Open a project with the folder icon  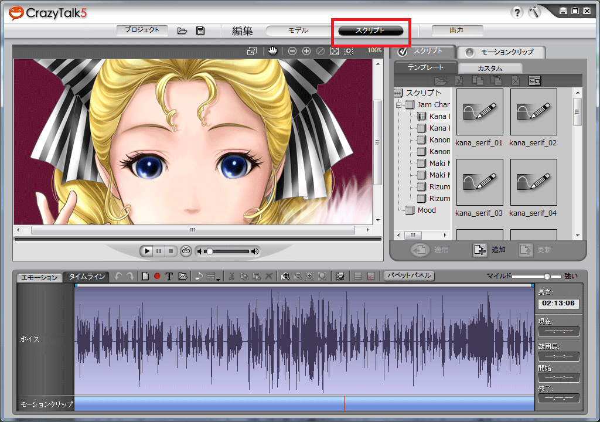(x=182, y=30)
